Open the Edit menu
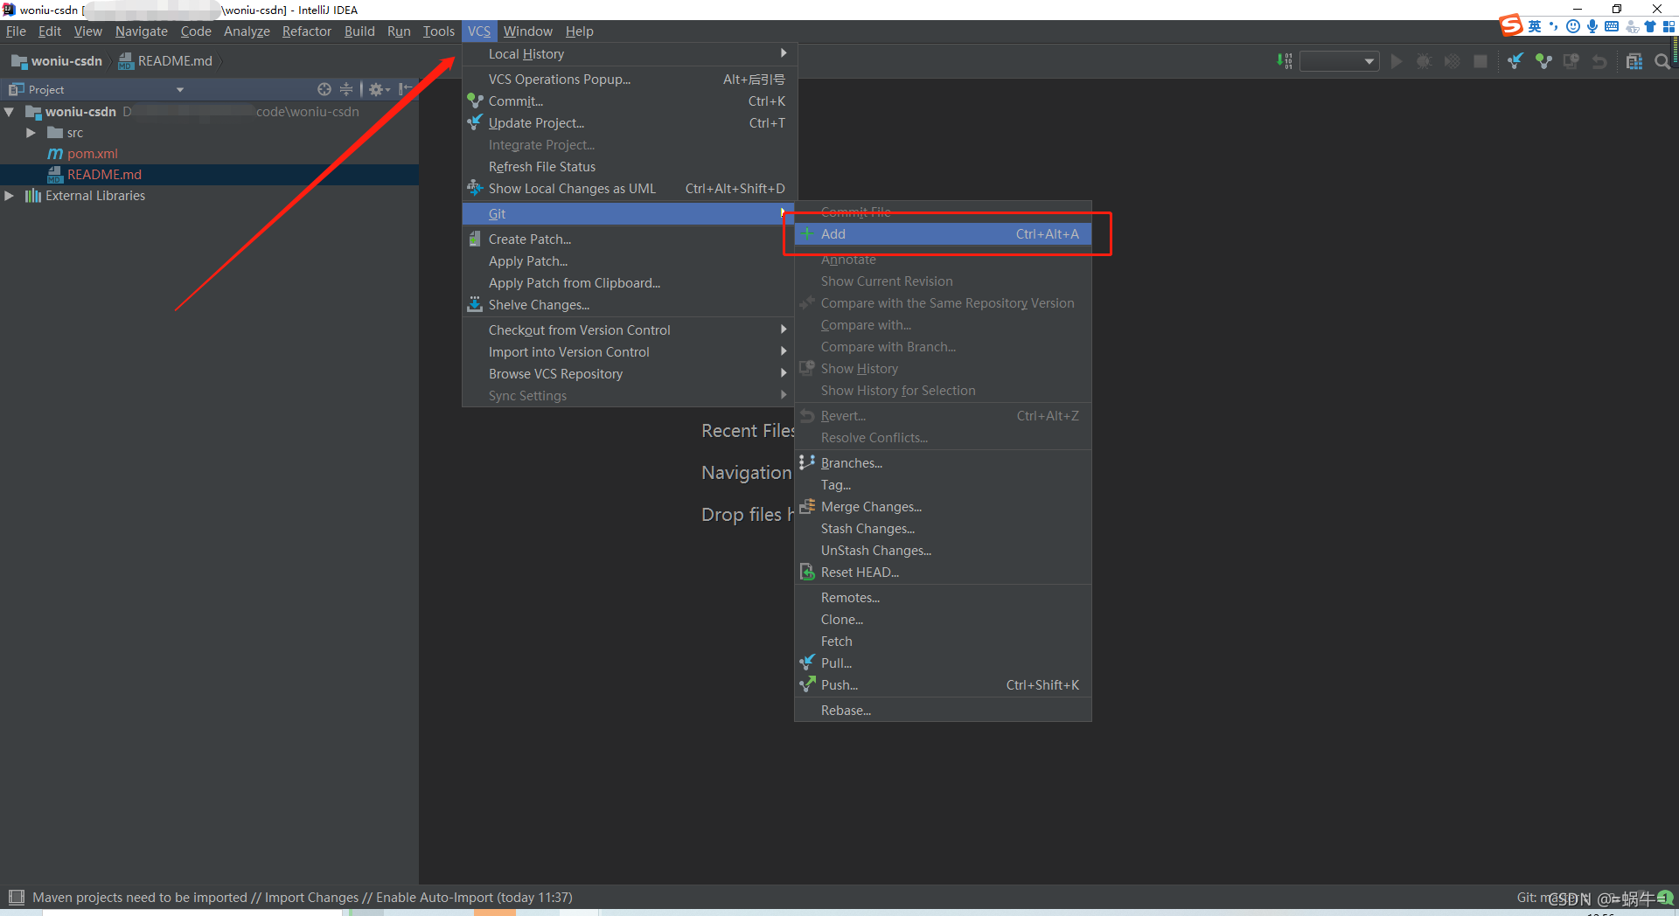This screenshot has width=1679, height=916. click(50, 31)
